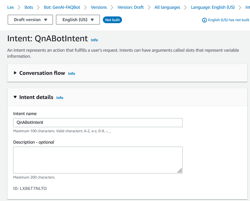Open Bot: GenAI-FAQBot breadcrumb link

(x=62, y=7)
